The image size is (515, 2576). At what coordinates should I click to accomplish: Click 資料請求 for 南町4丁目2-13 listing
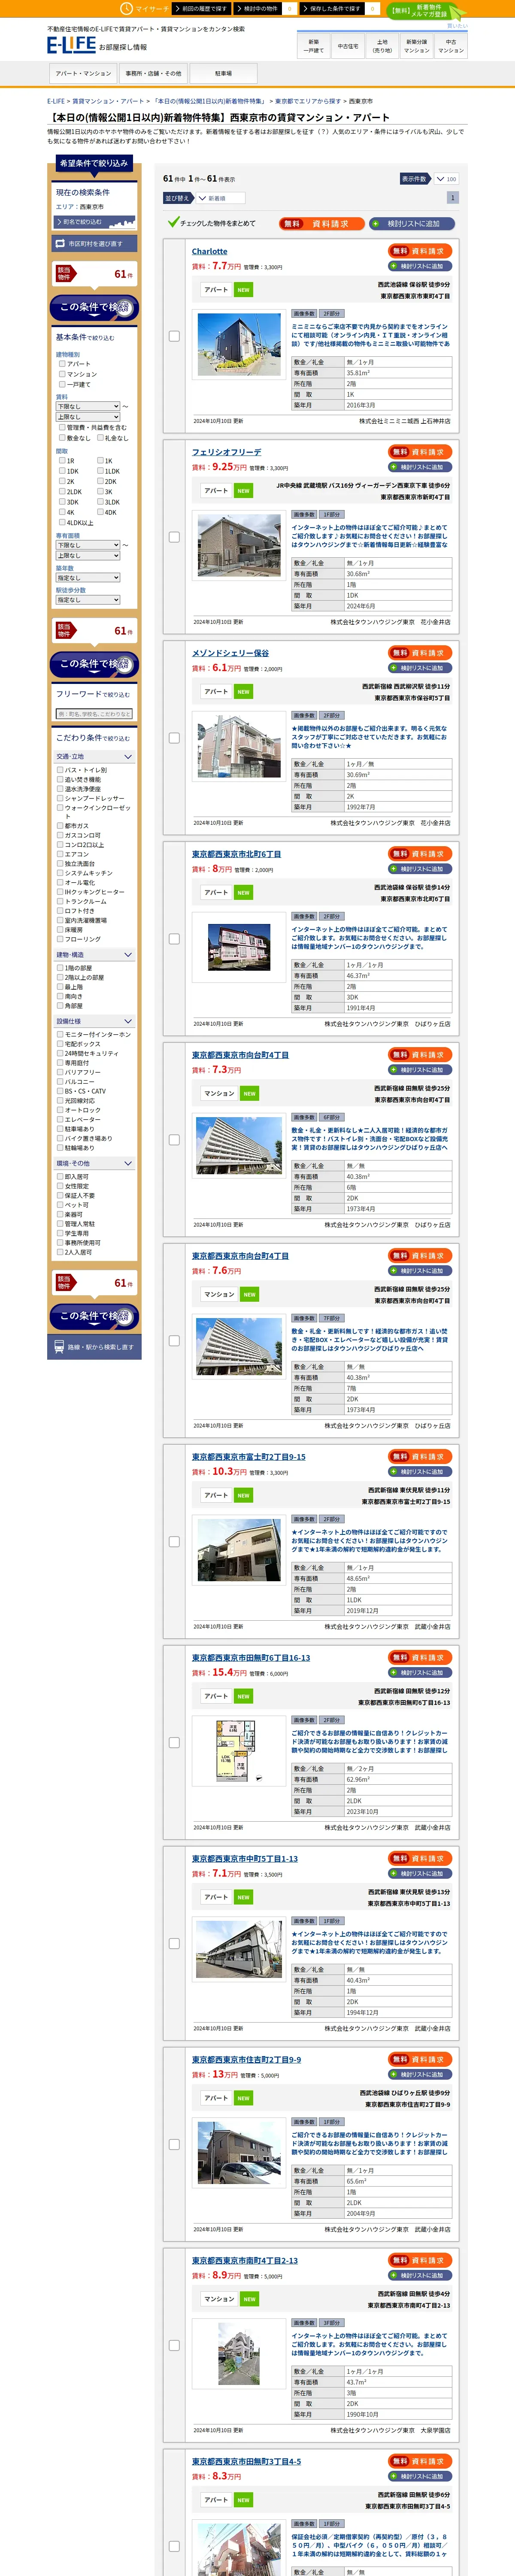coord(420,2260)
